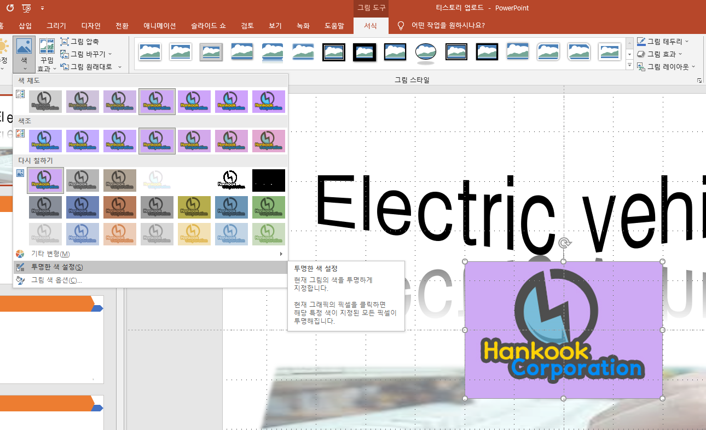Open 기타 변형 more variations submenu
Viewport: 706px width, 430px height.
[150, 254]
